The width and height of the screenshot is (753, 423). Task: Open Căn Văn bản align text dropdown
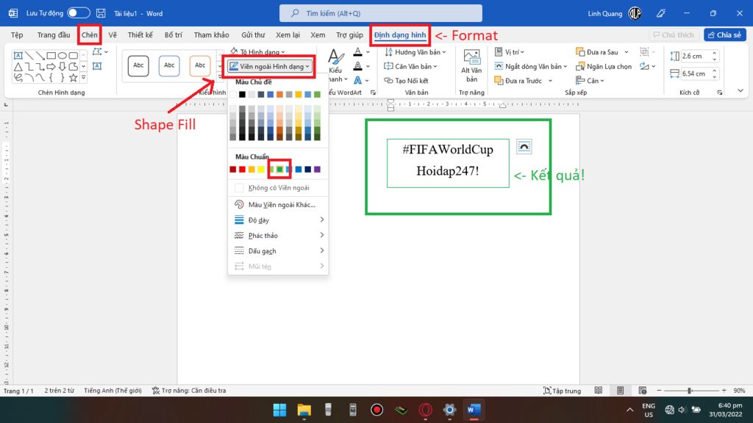(410, 66)
